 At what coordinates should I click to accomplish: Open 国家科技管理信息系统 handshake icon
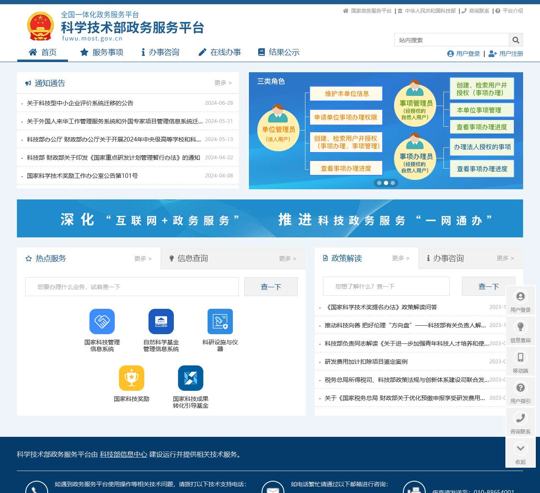click(x=102, y=321)
